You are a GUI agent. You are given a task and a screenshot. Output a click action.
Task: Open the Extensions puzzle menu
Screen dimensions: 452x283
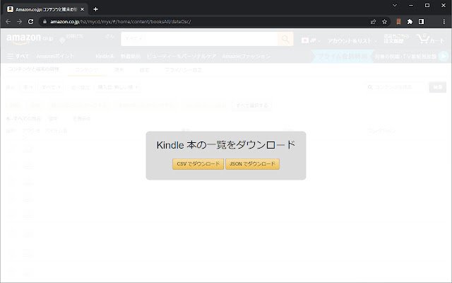pyautogui.click(x=410, y=22)
